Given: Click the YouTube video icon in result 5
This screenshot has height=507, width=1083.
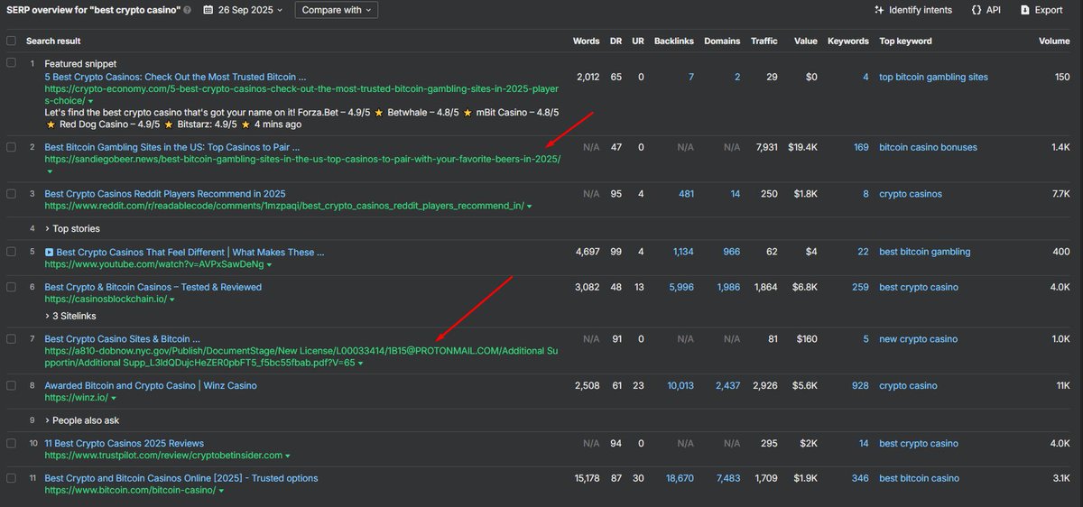Looking at the screenshot, I should [50, 253].
